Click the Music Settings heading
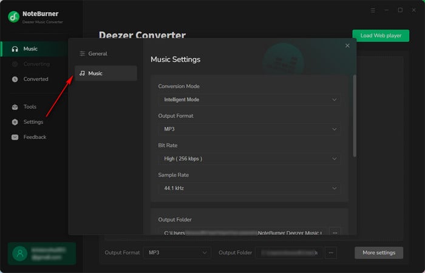The height and width of the screenshot is (273, 425). (175, 59)
